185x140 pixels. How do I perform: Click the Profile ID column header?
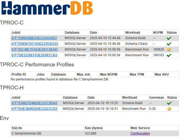(19, 74)
